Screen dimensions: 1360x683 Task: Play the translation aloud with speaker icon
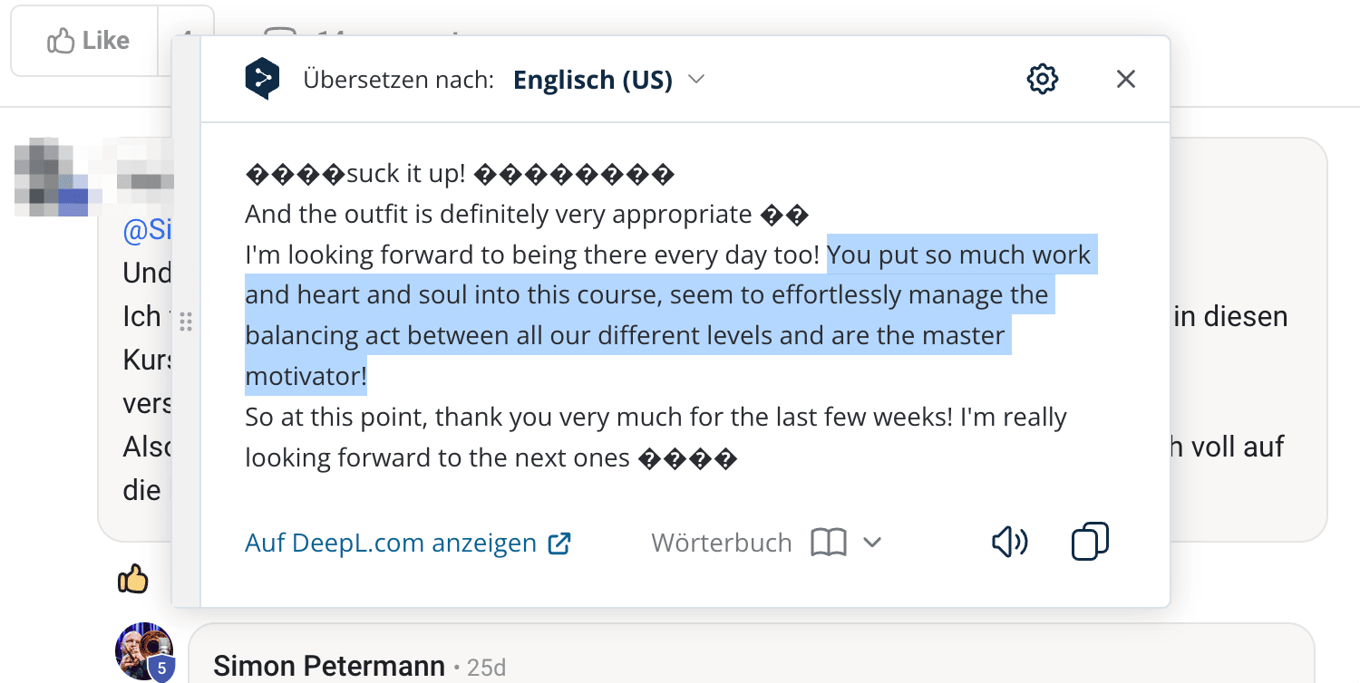[1009, 543]
